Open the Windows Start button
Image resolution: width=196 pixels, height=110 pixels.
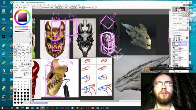point(2,108)
